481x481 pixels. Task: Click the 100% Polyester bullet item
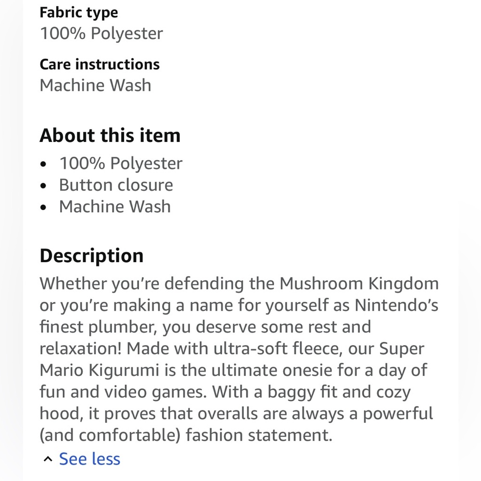tap(121, 163)
